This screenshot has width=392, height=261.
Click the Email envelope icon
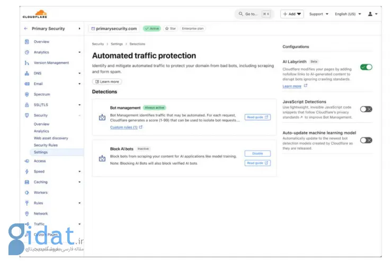click(x=26, y=84)
